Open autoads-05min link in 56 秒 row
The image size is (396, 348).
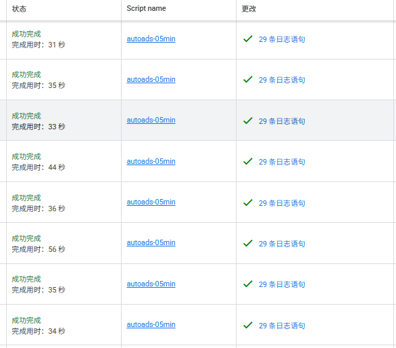pos(151,242)
